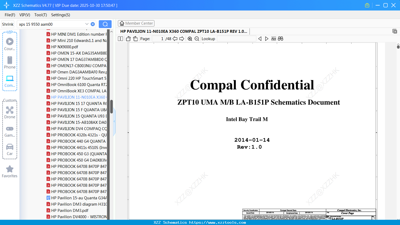Open HP Mini 210 Edwards1.1 file
The image size is (400, 225).
click(x=77, y=40)
